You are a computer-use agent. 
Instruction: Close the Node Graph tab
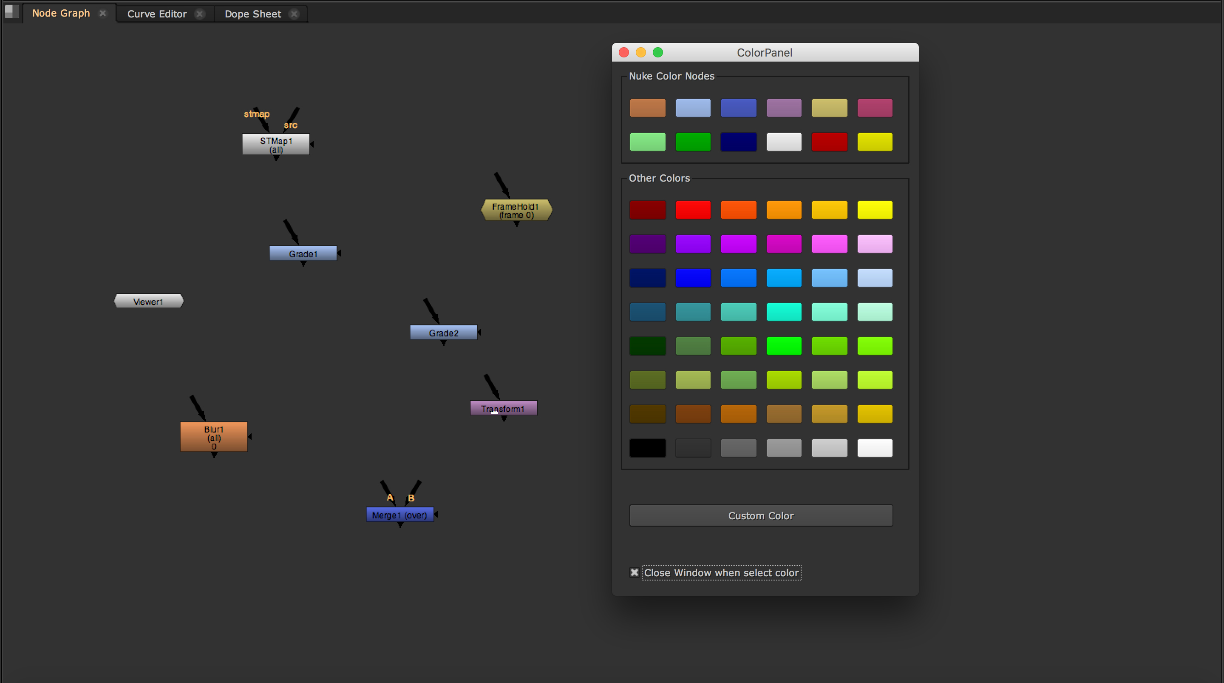[x=102, y=13]
